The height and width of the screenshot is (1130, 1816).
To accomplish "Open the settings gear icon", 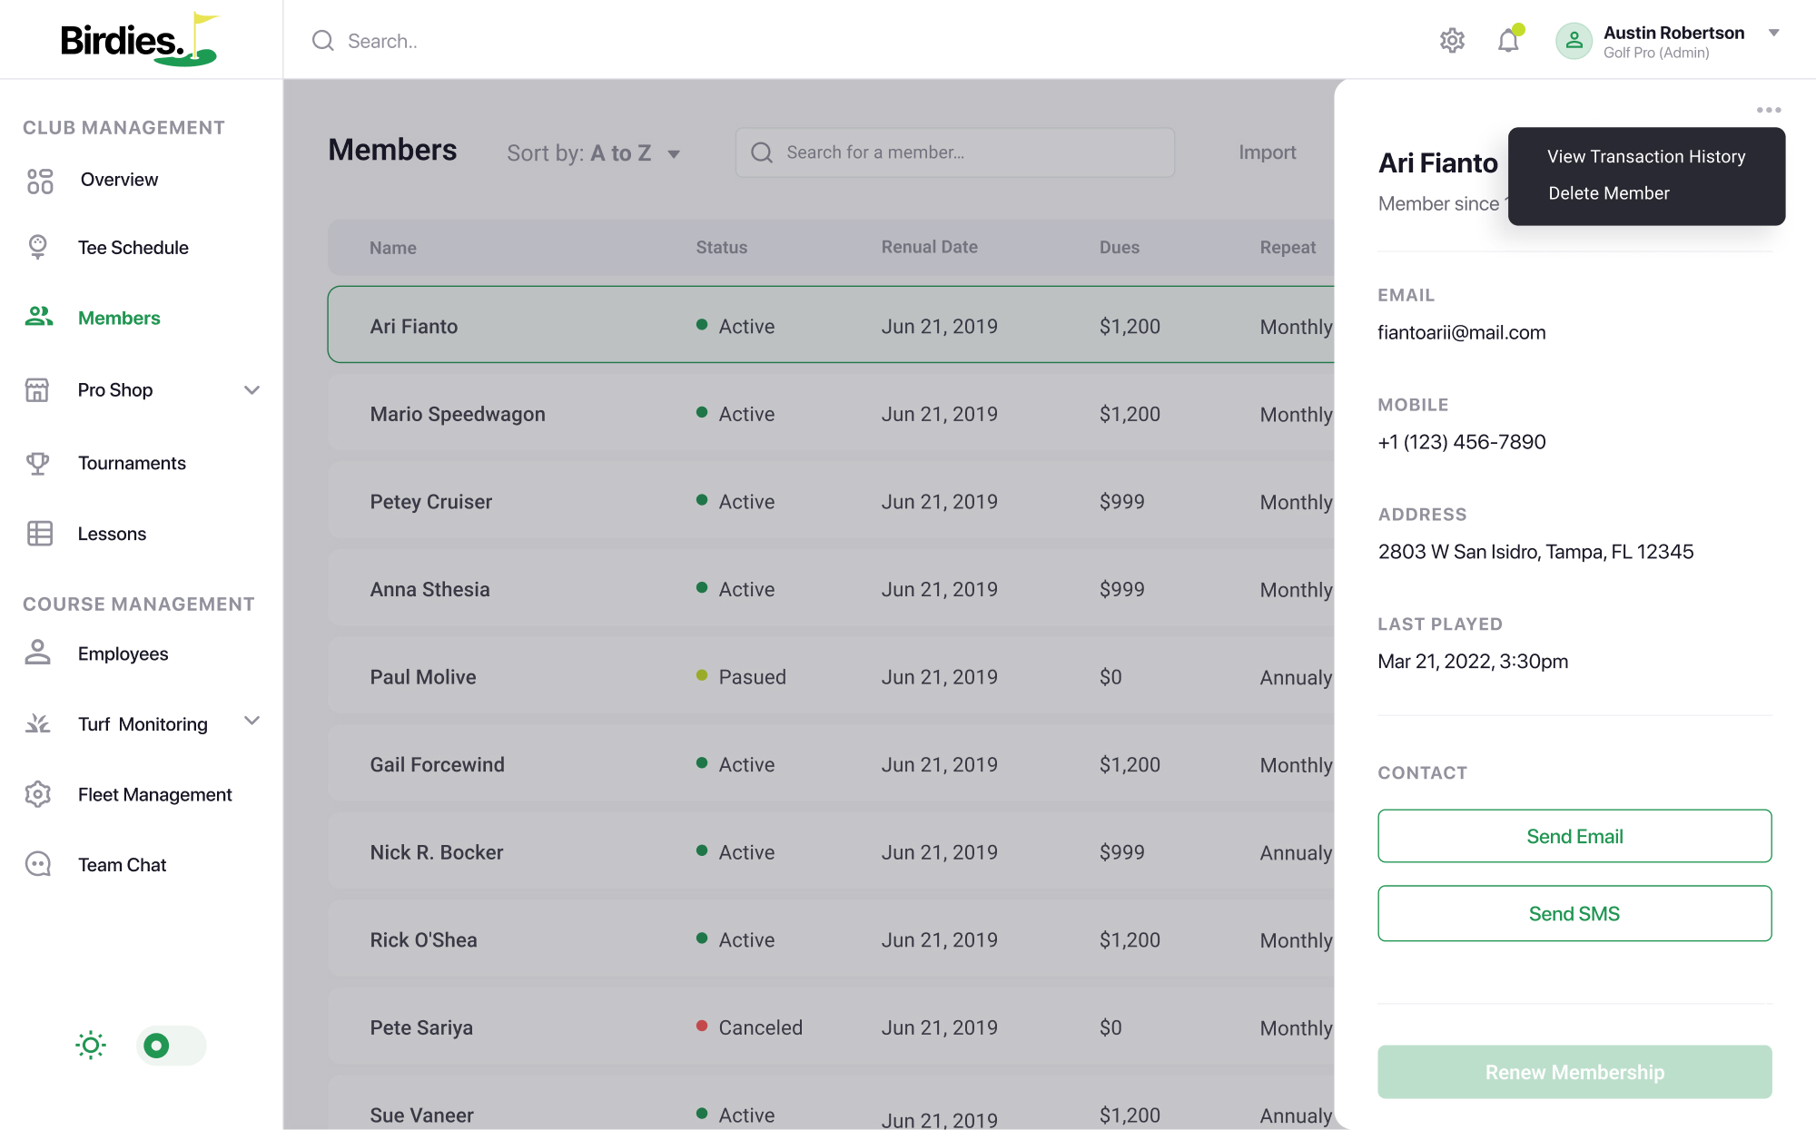I will point(1452,41).
